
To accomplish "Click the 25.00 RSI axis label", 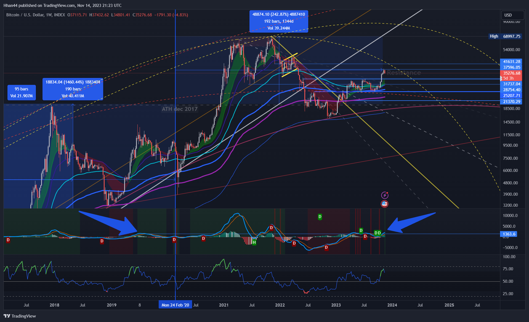I will point(508,294).
